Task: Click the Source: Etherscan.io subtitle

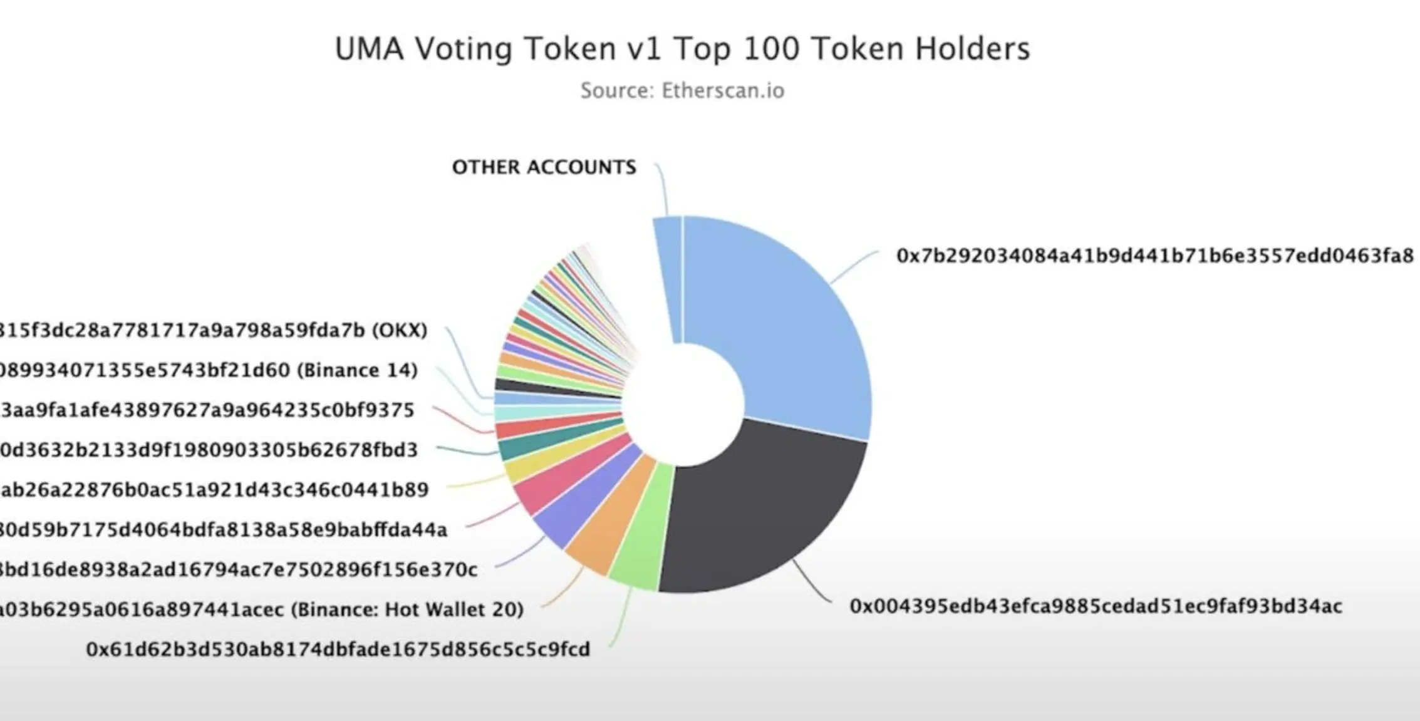Action: coord(682,91)
